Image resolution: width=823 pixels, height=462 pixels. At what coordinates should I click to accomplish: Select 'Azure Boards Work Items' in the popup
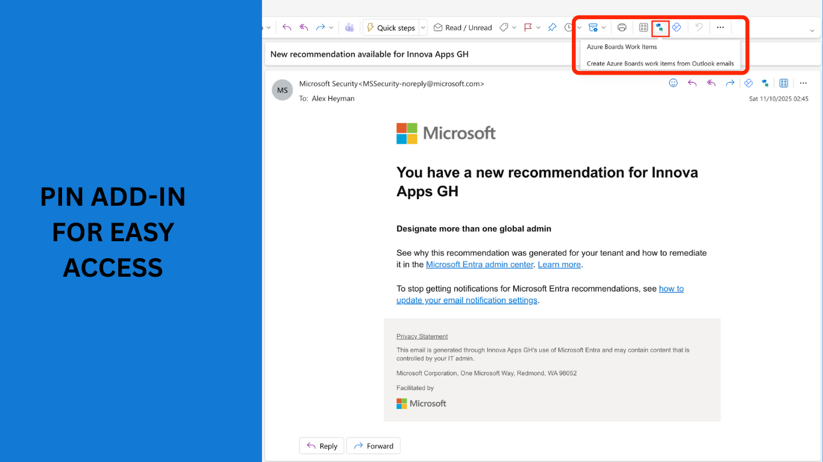[x=622, y=47]
